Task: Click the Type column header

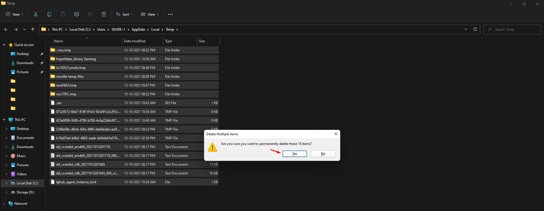Action: 180,41
